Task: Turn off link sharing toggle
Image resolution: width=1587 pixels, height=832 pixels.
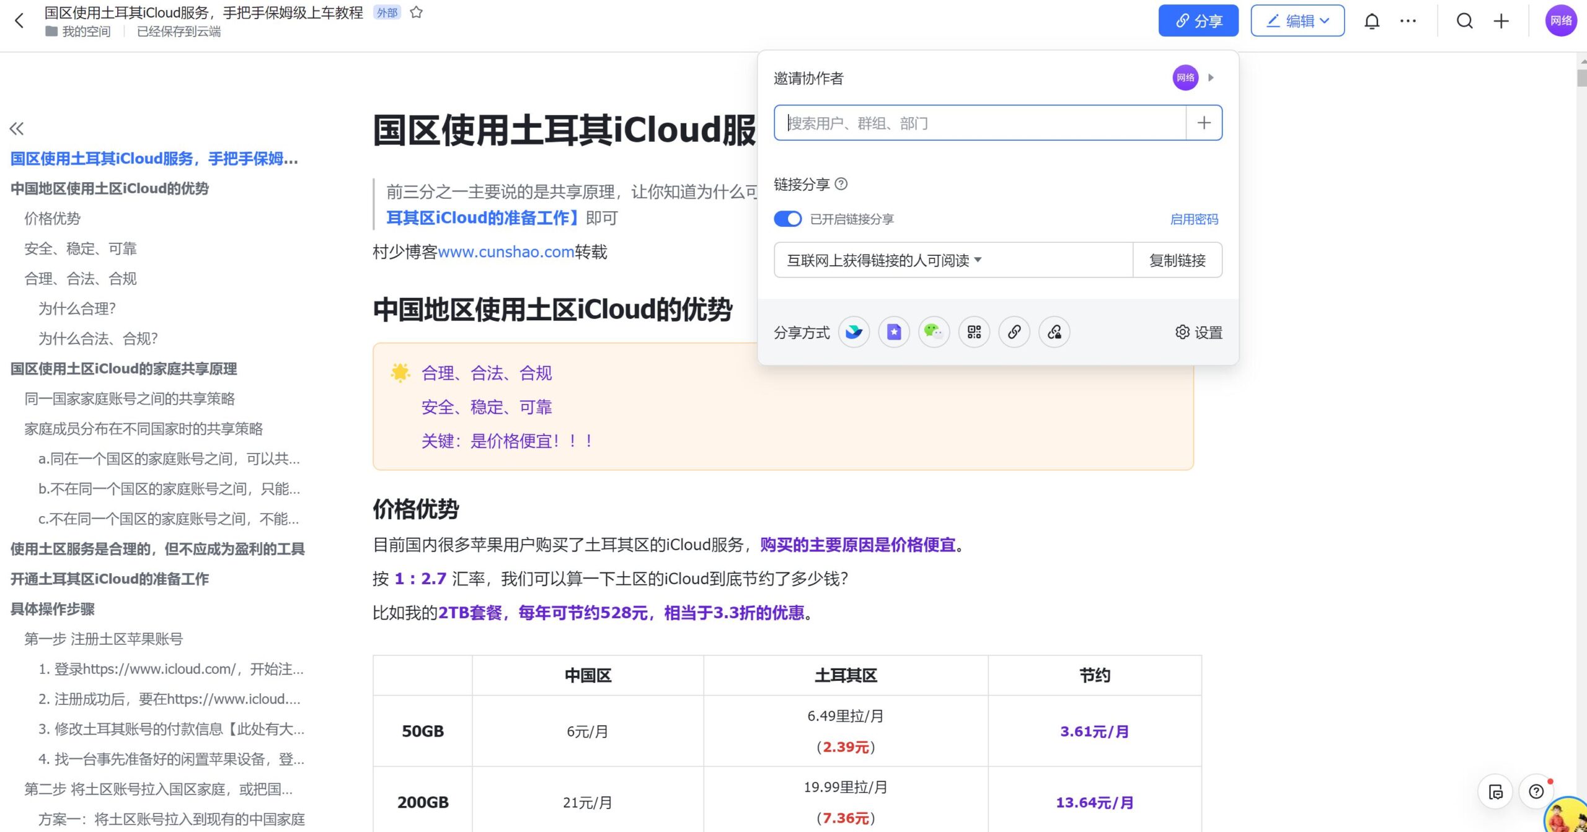Action: click(x=787, y=219)
